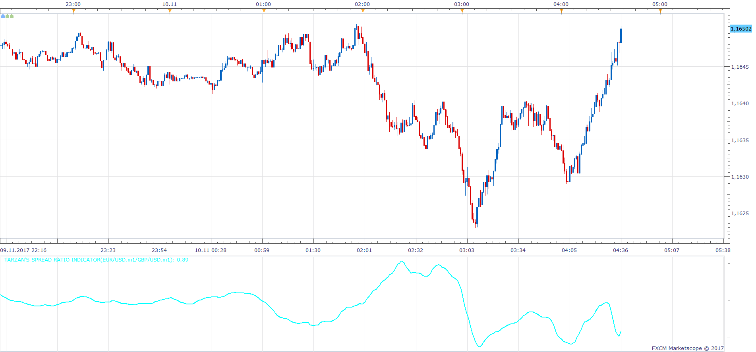Select the orange 03:00 time marker
The height and width of the screenshot is (352, 756).
click(462, 11)
